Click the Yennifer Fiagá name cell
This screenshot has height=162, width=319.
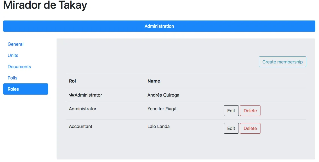[x=162, y=109]
